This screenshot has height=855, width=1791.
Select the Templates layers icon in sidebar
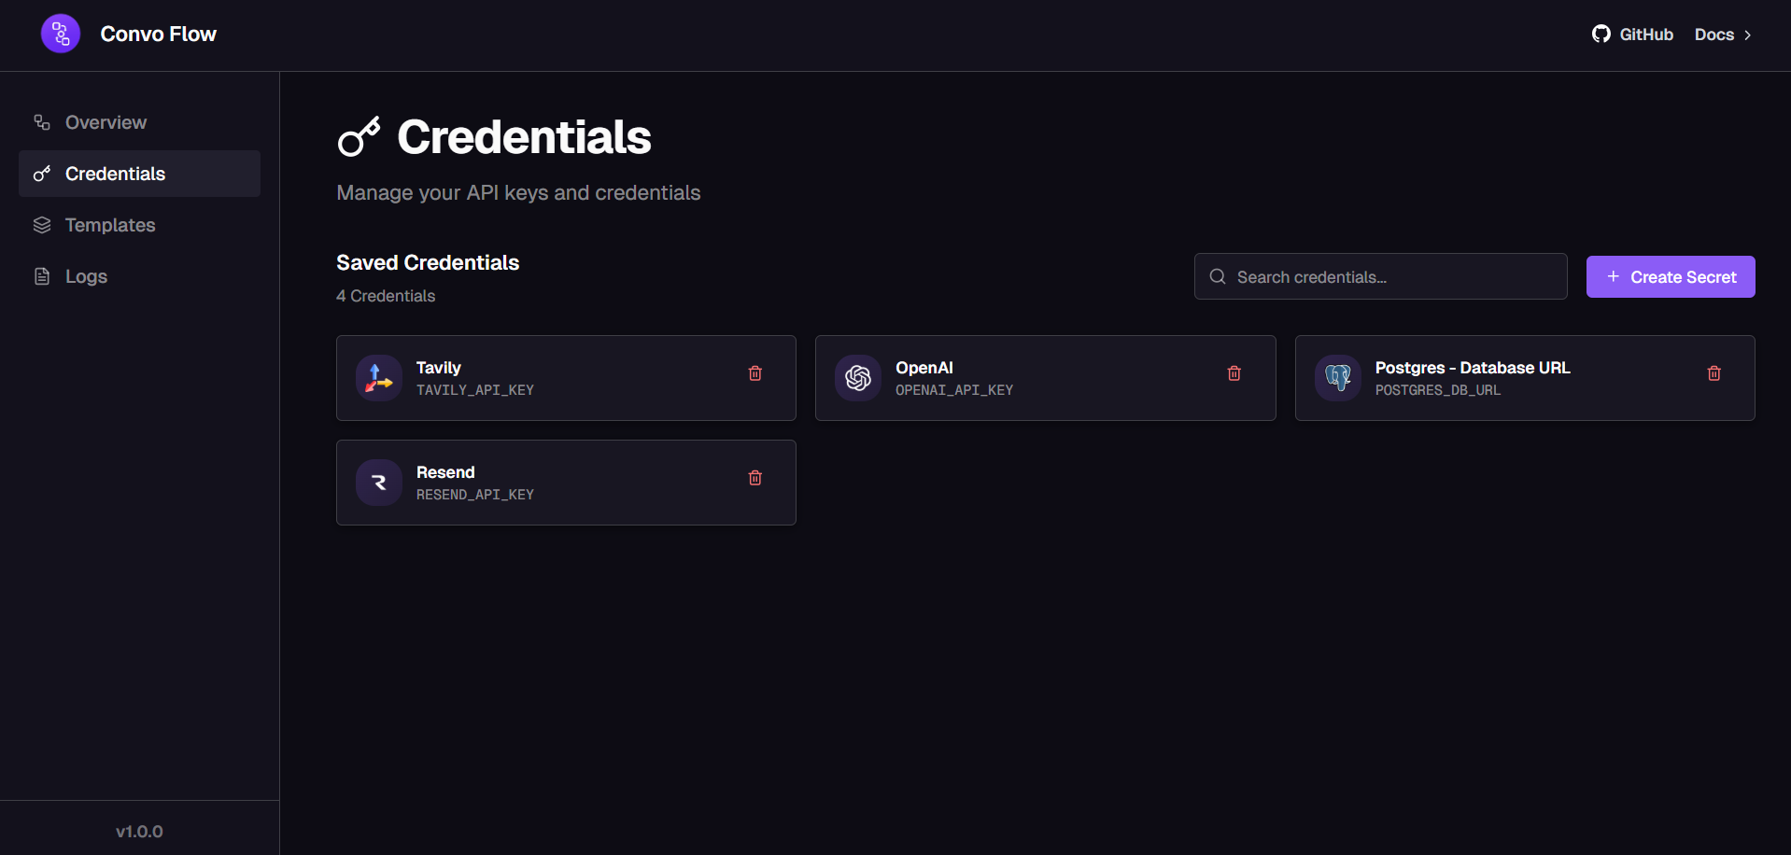click(x=41, y=225)
